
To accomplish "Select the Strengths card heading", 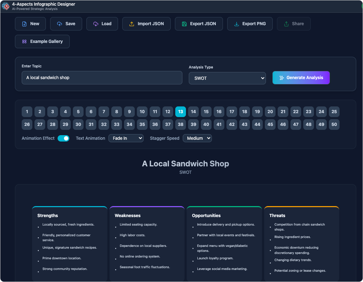I will click(48, 215).
